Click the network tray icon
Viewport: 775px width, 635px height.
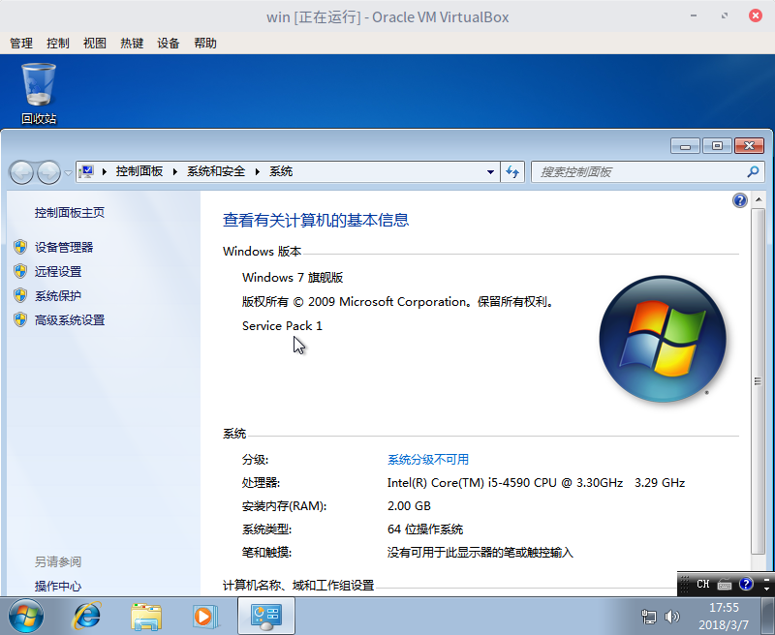[648, 617]
